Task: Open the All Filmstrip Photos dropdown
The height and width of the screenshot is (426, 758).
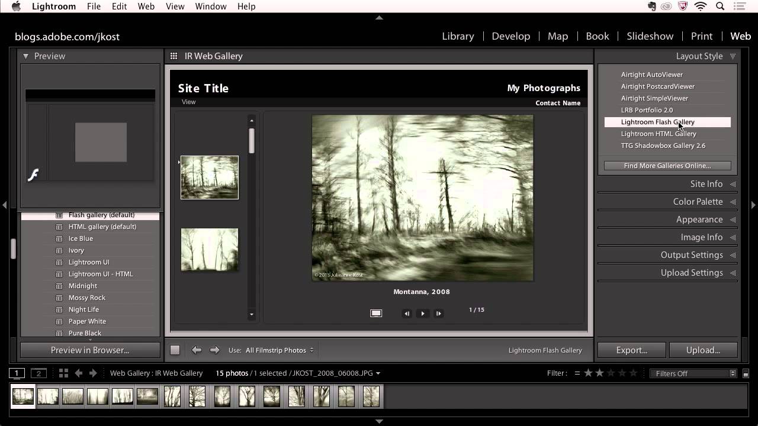Action: click(280, 350)
